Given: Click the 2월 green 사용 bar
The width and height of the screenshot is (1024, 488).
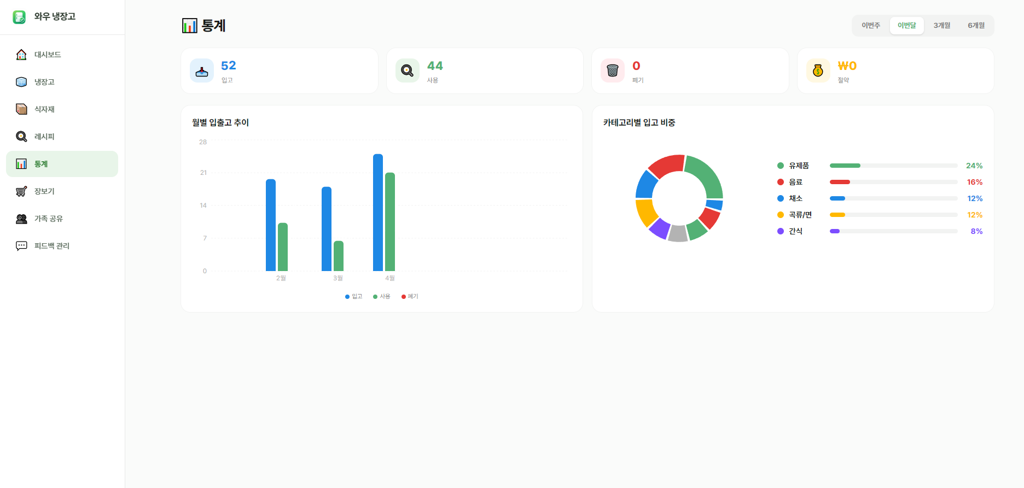Looking at the screenshot, I should 283,247.
